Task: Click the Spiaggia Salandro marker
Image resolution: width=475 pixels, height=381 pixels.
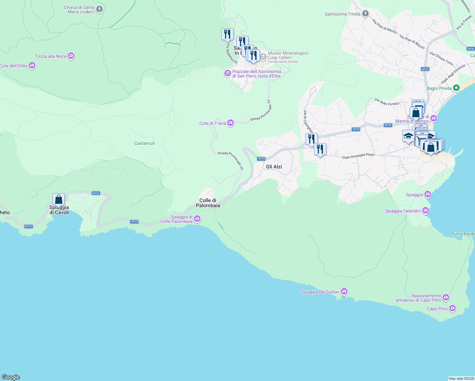Action: tap(425, 210)
